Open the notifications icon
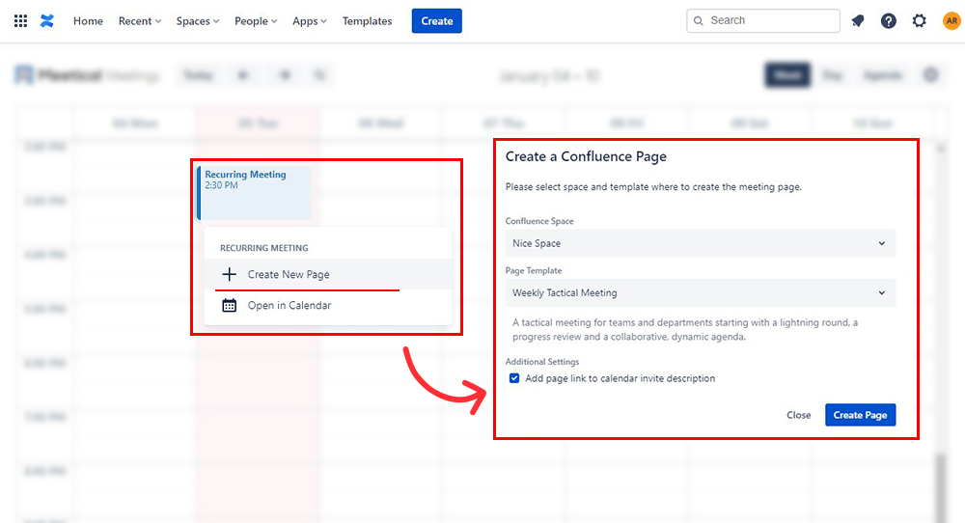The height and width of the screenshot is (523, 965). coord(857,21)
